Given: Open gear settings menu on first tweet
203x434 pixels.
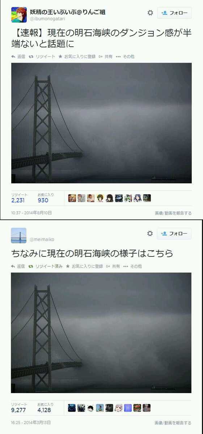Looking at the screenshot, I should click(x=150, y=13).
